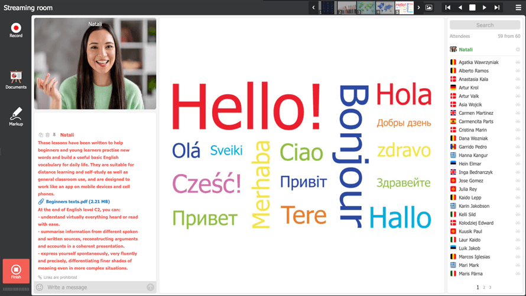This screenshot has height=296, width=526.
Task: Delete Natali's chat message with trash icon
Action: click(48, 135)
